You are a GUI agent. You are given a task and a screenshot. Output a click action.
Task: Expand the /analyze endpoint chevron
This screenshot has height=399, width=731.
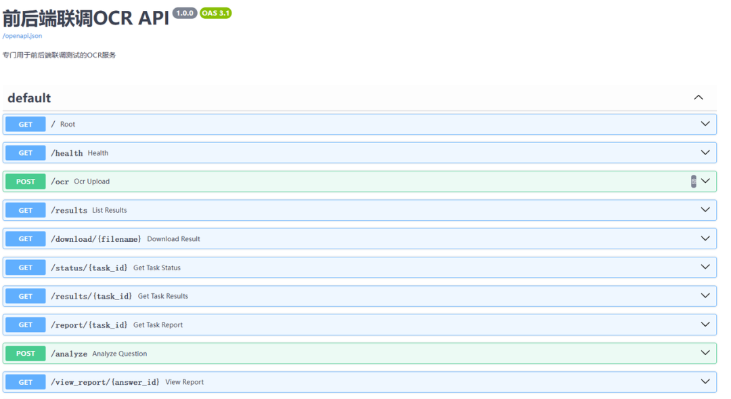coord(705,353)
